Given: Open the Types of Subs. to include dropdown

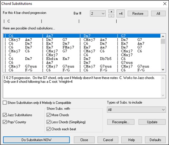Looking at the screenshot, I should click(x=136, y=109).
